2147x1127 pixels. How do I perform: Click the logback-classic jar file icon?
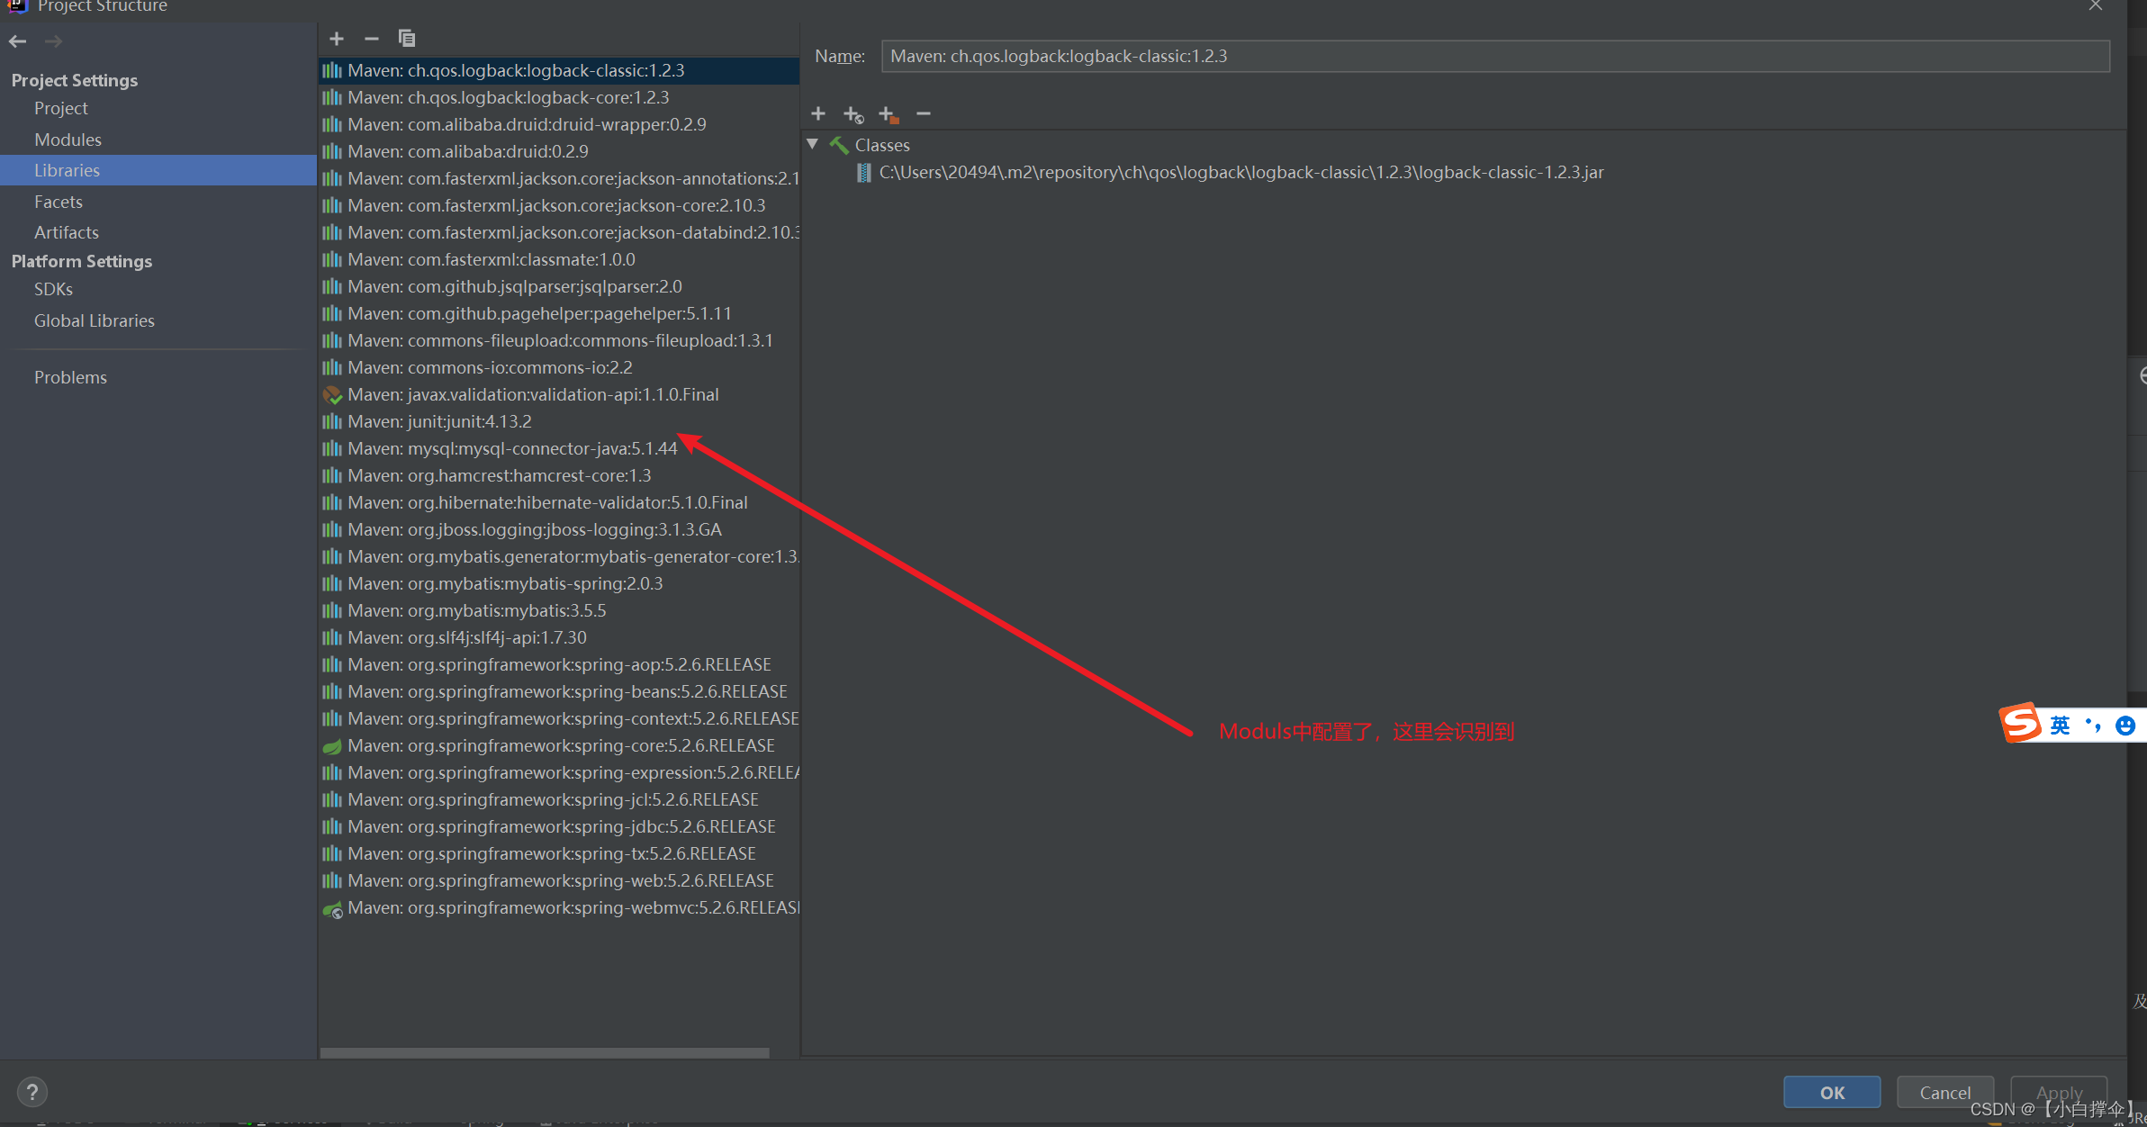864,173
